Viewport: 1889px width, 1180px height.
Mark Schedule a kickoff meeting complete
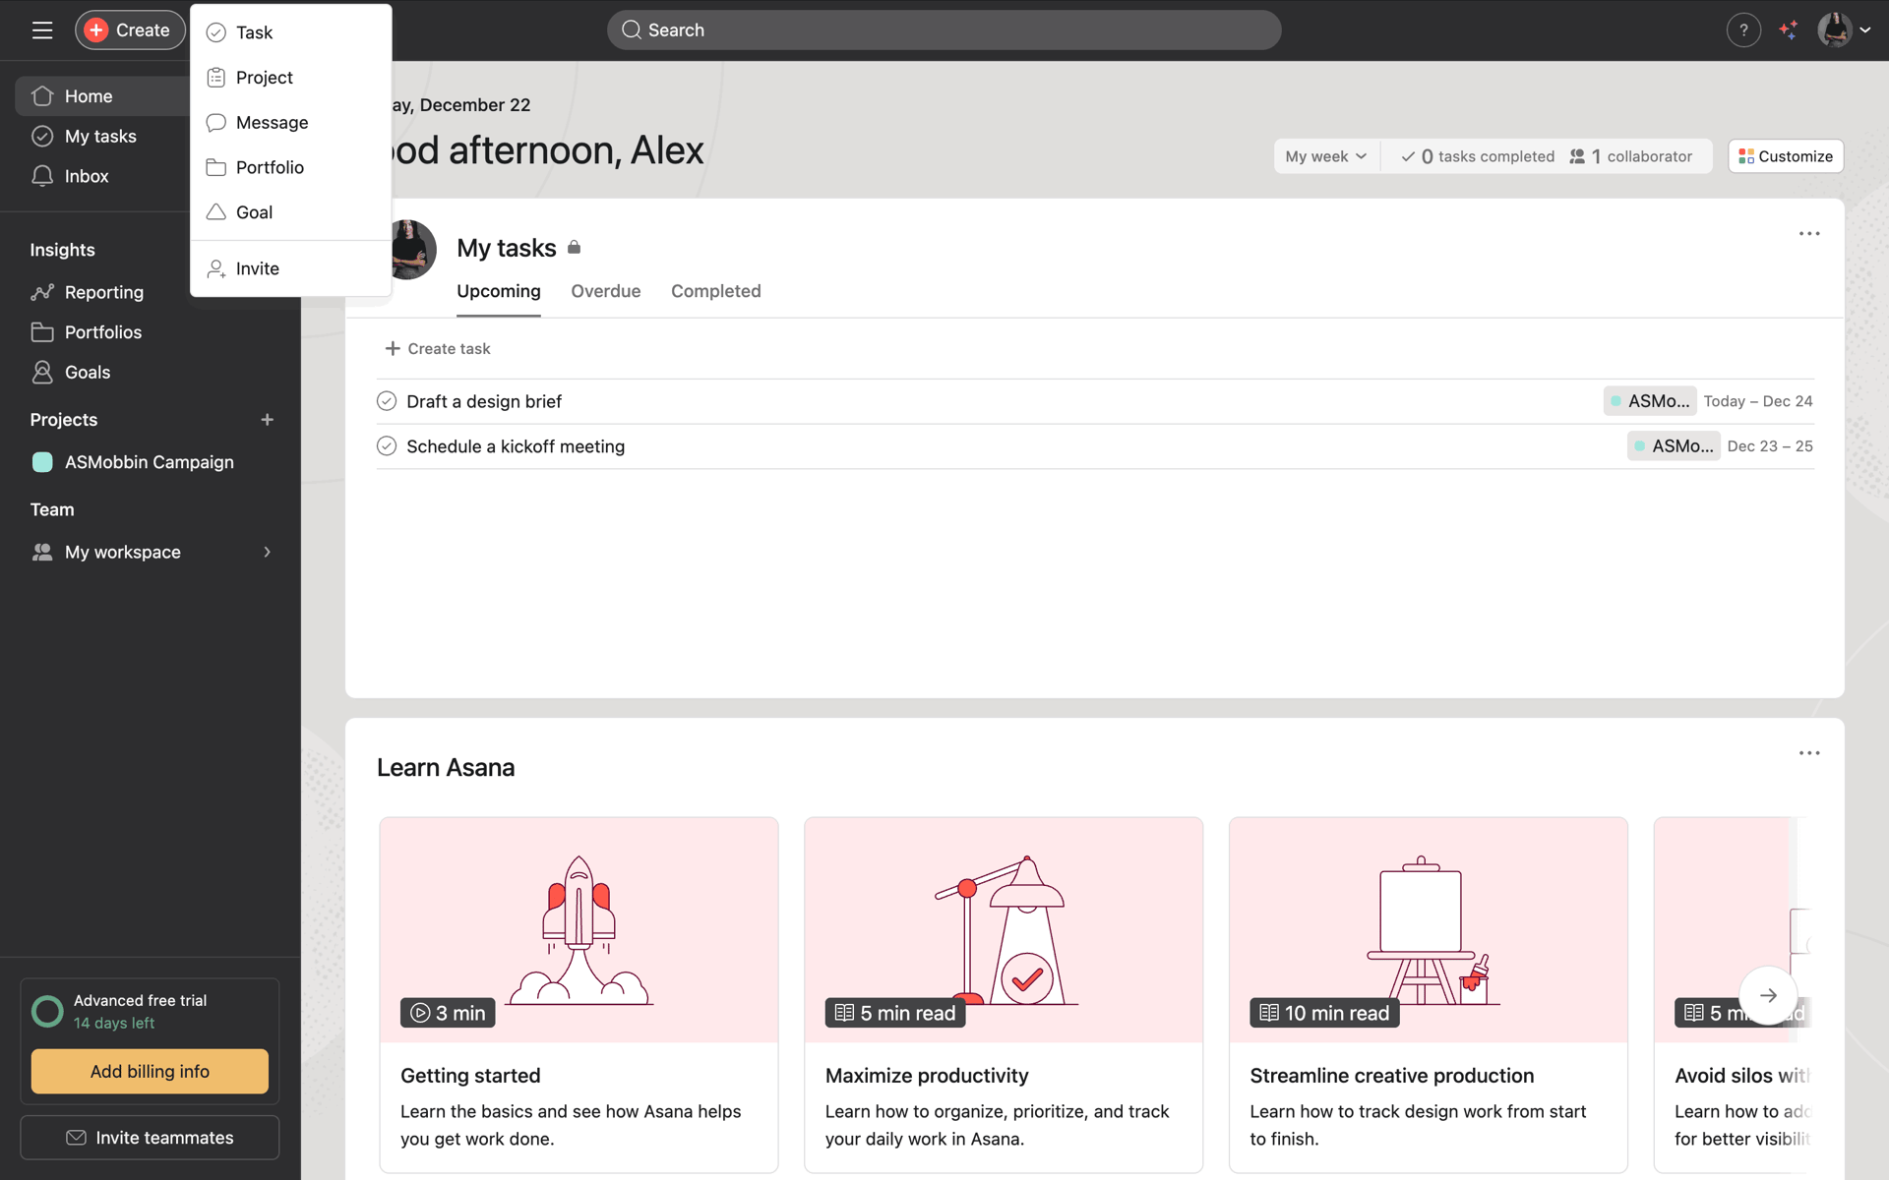click(387, 446)
